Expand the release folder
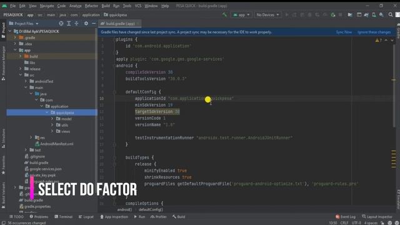Viewport: 400px width, 225px height. click(21, 69)
